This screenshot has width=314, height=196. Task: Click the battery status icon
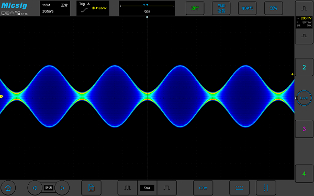pos(18,14)
